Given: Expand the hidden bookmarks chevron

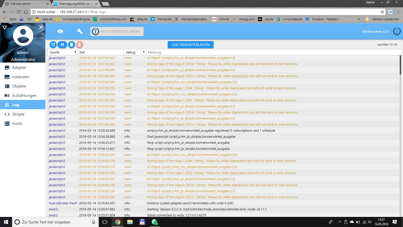Looking at the screenshot, I should coord(359,19).
